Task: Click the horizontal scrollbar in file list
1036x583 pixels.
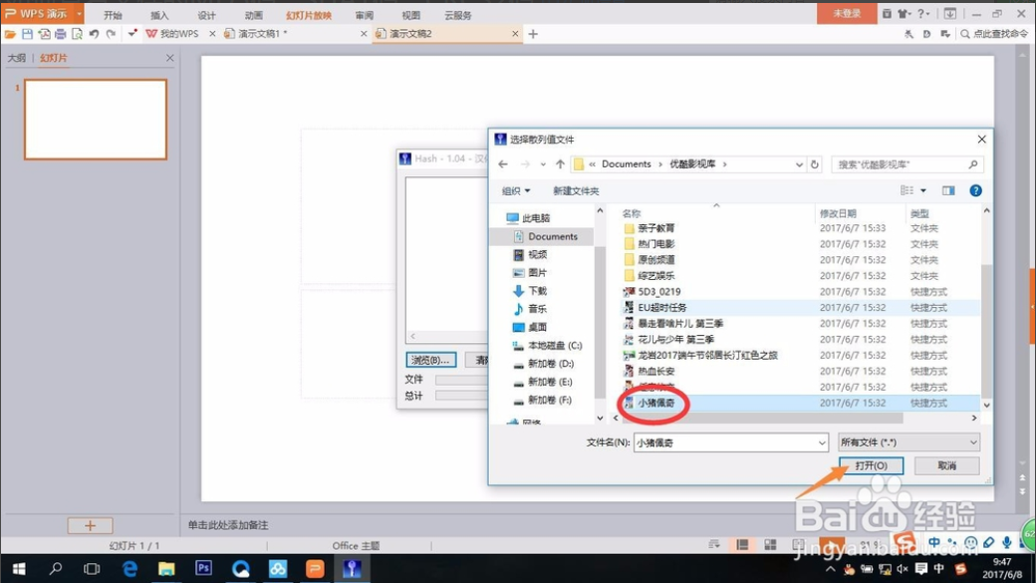Action: click(762, 419)
